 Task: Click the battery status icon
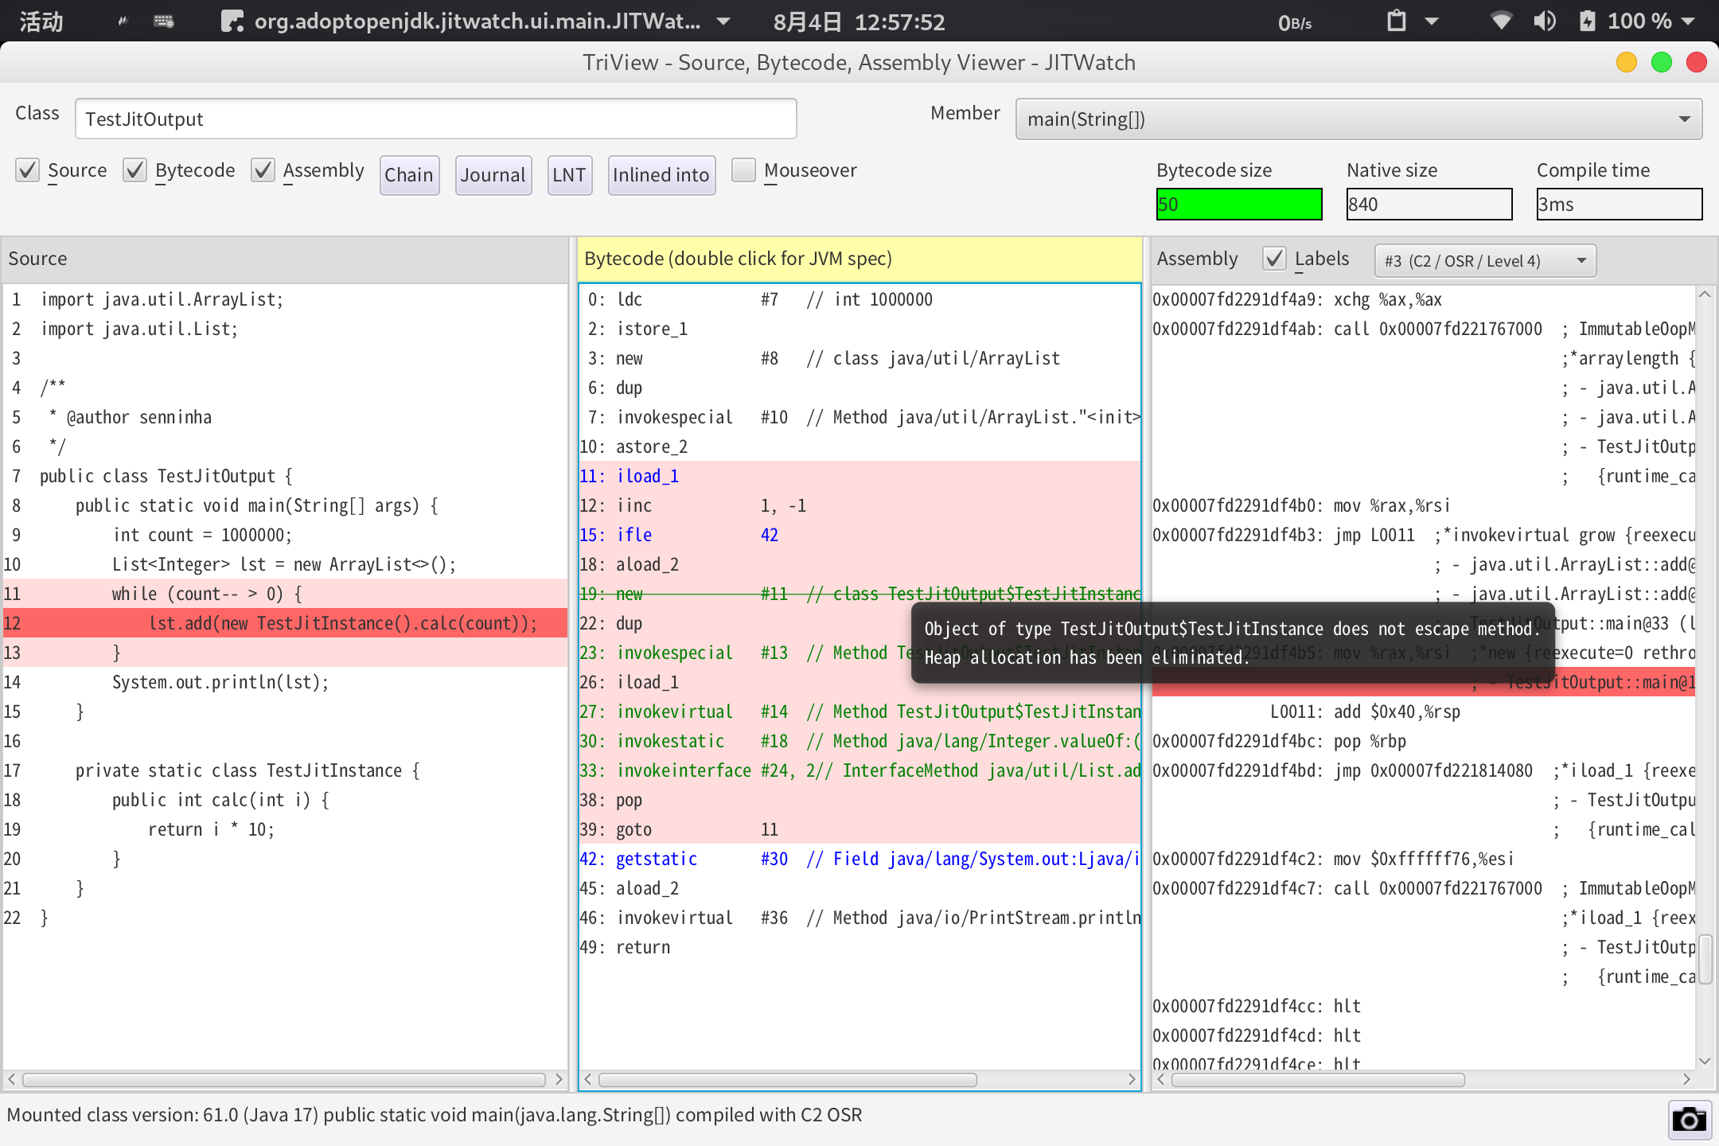pyautogui.click(x=1587, y=21)
